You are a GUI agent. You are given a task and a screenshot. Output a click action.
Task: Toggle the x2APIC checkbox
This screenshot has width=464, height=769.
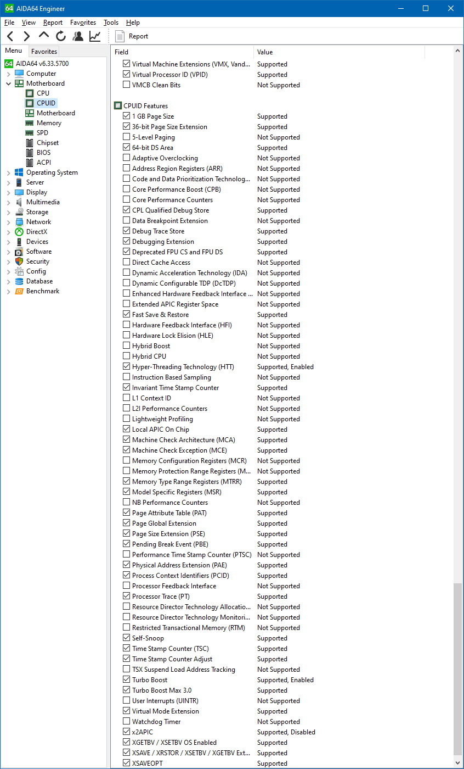[127, 732]
